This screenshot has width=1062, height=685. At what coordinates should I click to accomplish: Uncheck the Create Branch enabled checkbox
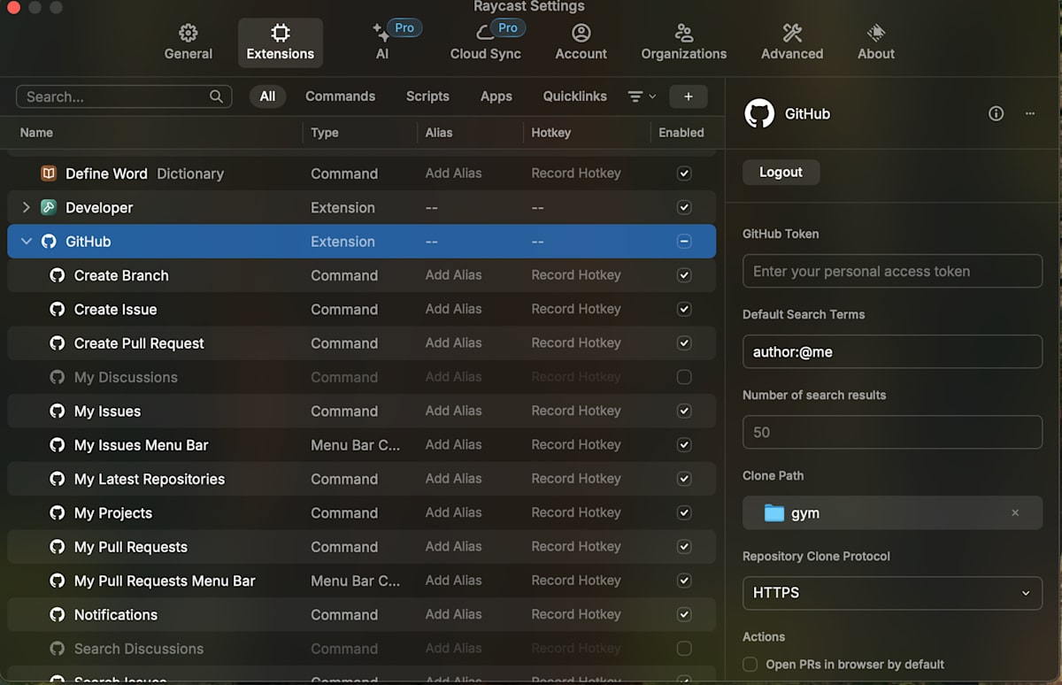683,275
